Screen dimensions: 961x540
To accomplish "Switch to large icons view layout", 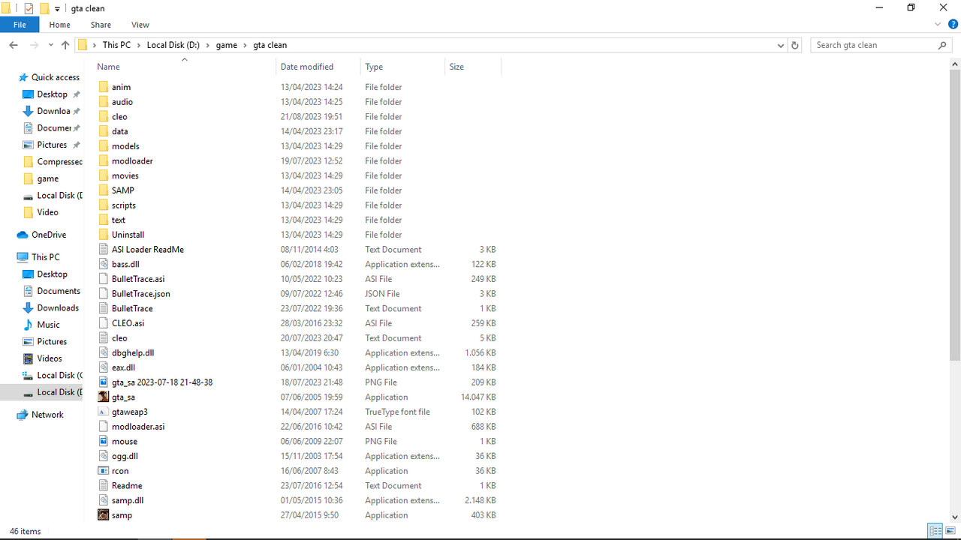I will (x=950, y=531).
